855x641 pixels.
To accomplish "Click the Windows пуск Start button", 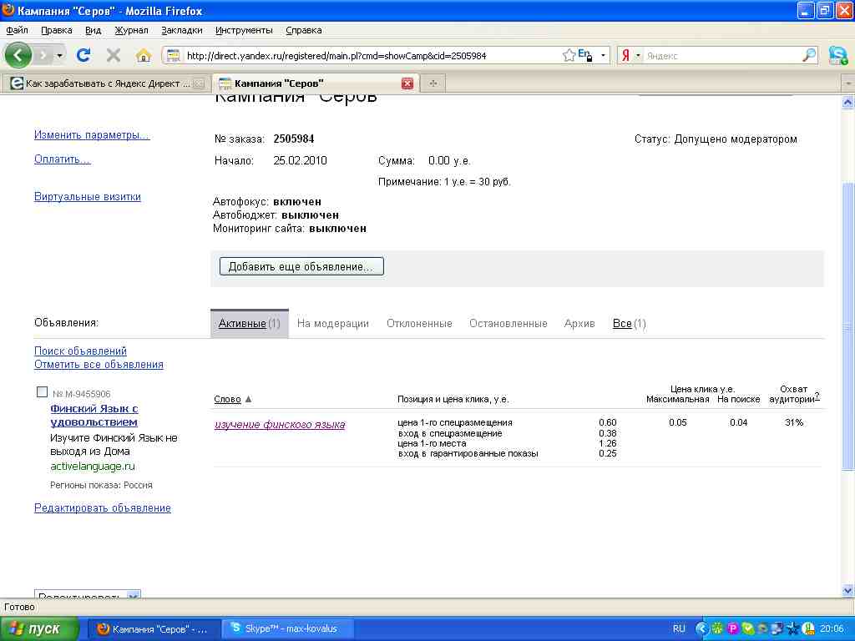I will pyautogui.click(x=39, y=629).
